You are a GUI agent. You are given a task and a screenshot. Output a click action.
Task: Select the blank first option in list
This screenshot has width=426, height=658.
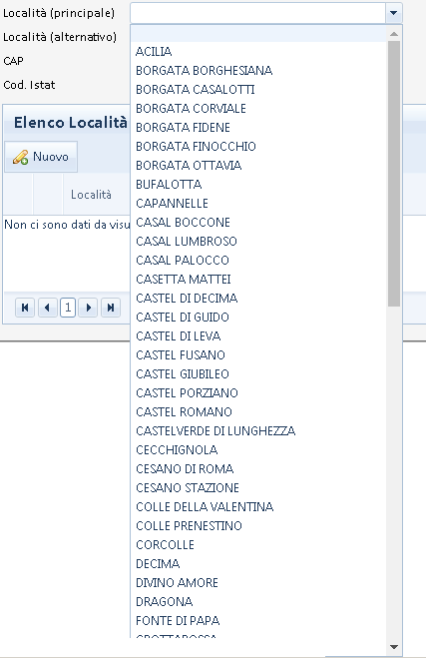point(258,34)
